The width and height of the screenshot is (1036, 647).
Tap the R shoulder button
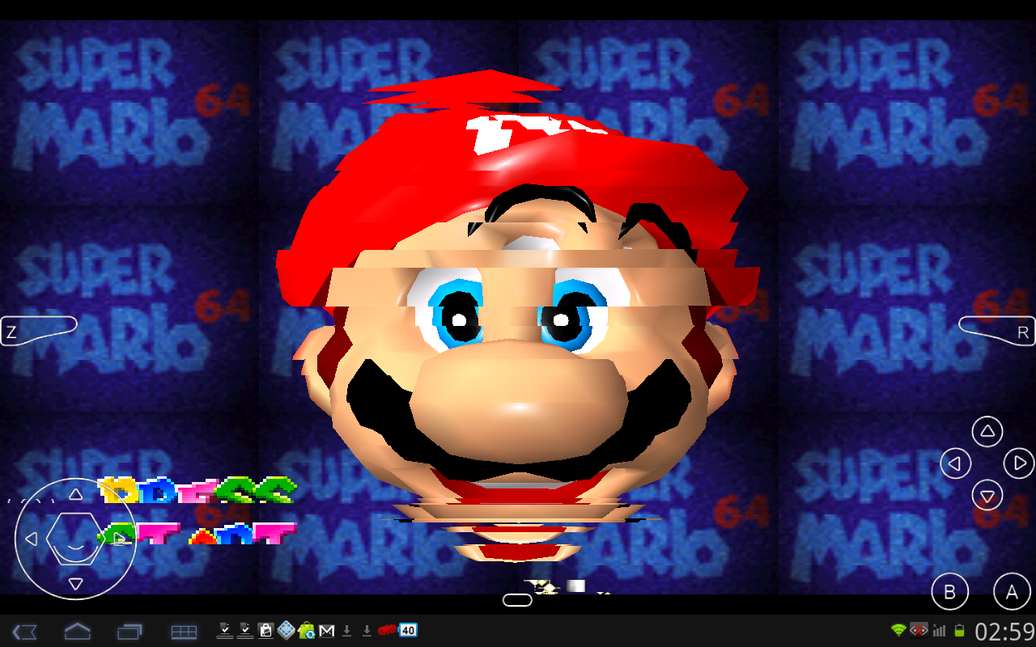997,330
